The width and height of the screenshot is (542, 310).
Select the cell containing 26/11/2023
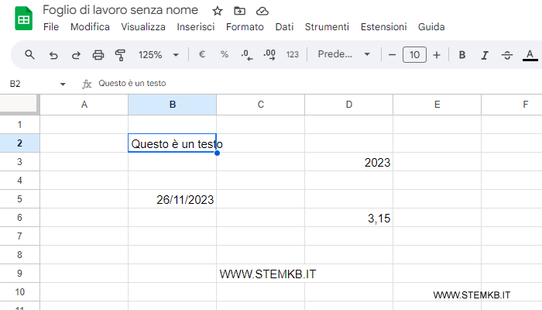[173, 200]
